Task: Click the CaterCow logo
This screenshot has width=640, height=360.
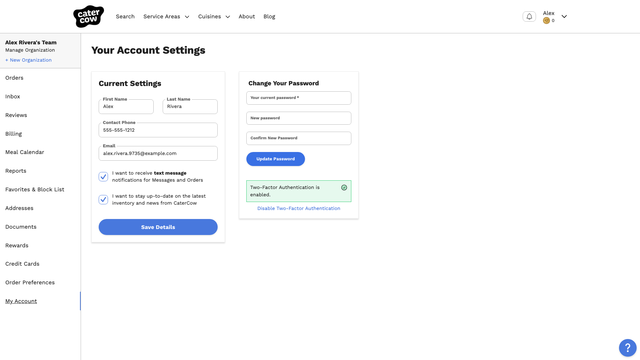Action: [88, 16]
